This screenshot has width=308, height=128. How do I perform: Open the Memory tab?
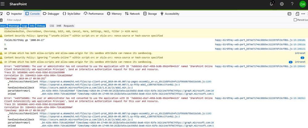click(114, 14)
